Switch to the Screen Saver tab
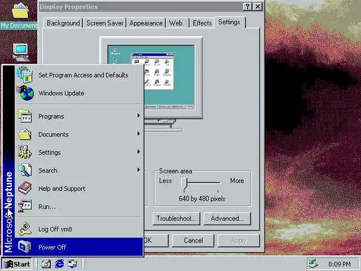The height and width of the screenshot is (271, 361). [x=105, y=23]
